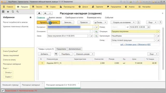Click the status bar icon at bottom left
Viewport: 166px width, 93px height.
pos(3,91)
